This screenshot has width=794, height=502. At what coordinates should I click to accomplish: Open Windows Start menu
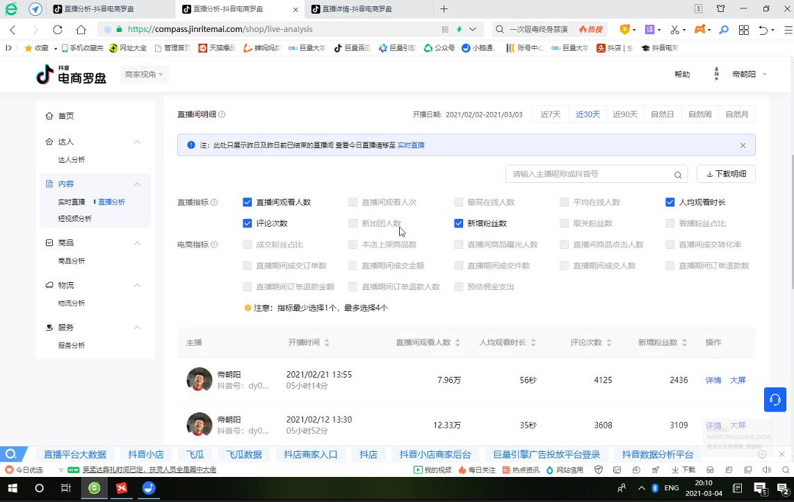tap(12, 488)
